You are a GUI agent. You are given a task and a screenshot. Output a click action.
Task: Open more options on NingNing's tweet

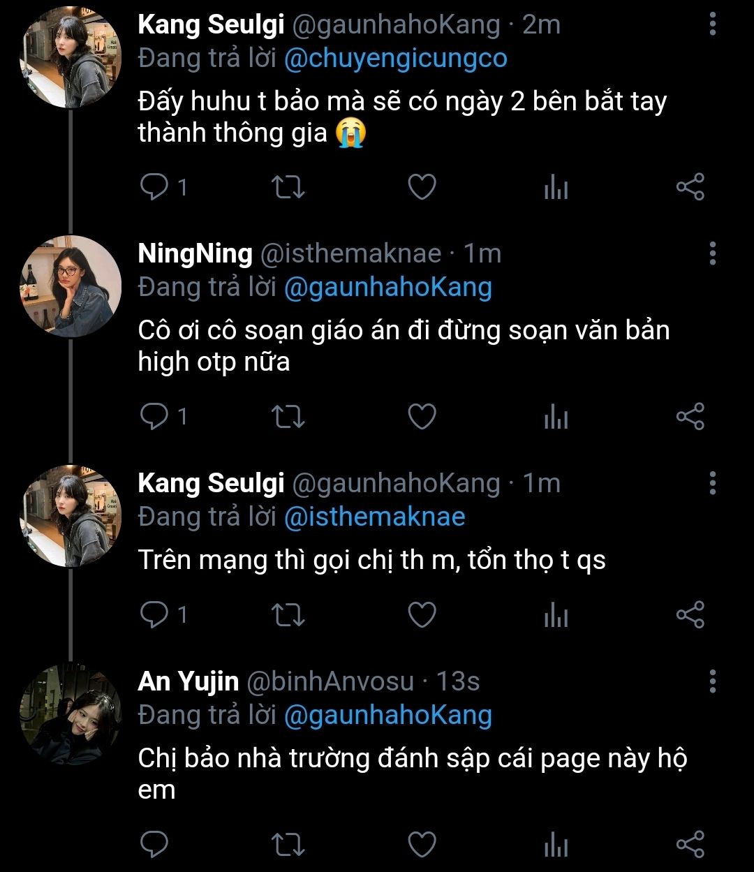coord(712,253)
